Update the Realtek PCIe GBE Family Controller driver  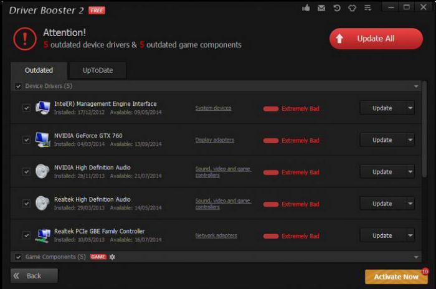click(x=382, y=235)
